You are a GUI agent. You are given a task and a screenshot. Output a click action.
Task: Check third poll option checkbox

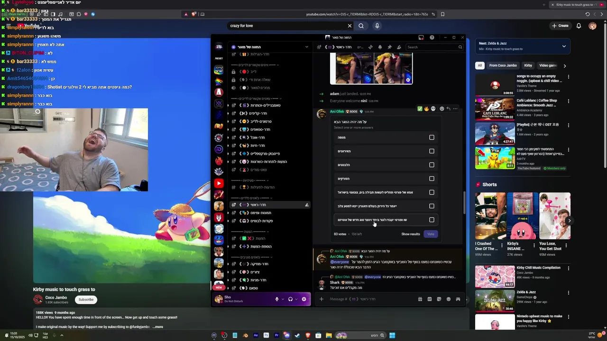coord(432,165)
